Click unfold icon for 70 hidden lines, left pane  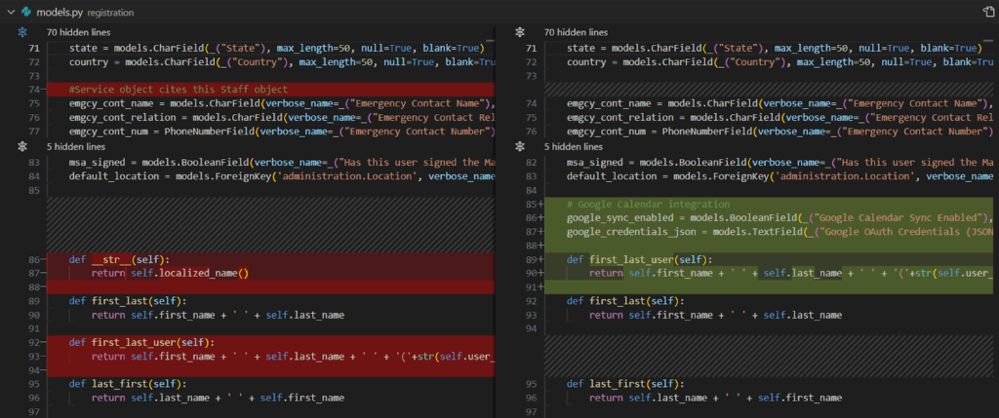(x=21, y=32)
